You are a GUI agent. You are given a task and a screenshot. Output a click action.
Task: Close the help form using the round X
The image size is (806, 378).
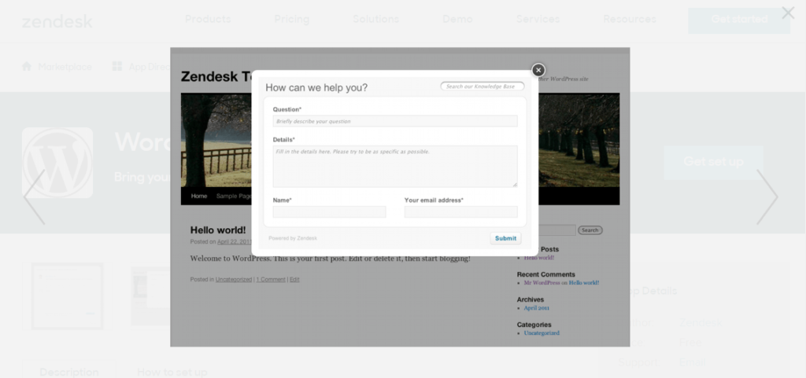538,70
